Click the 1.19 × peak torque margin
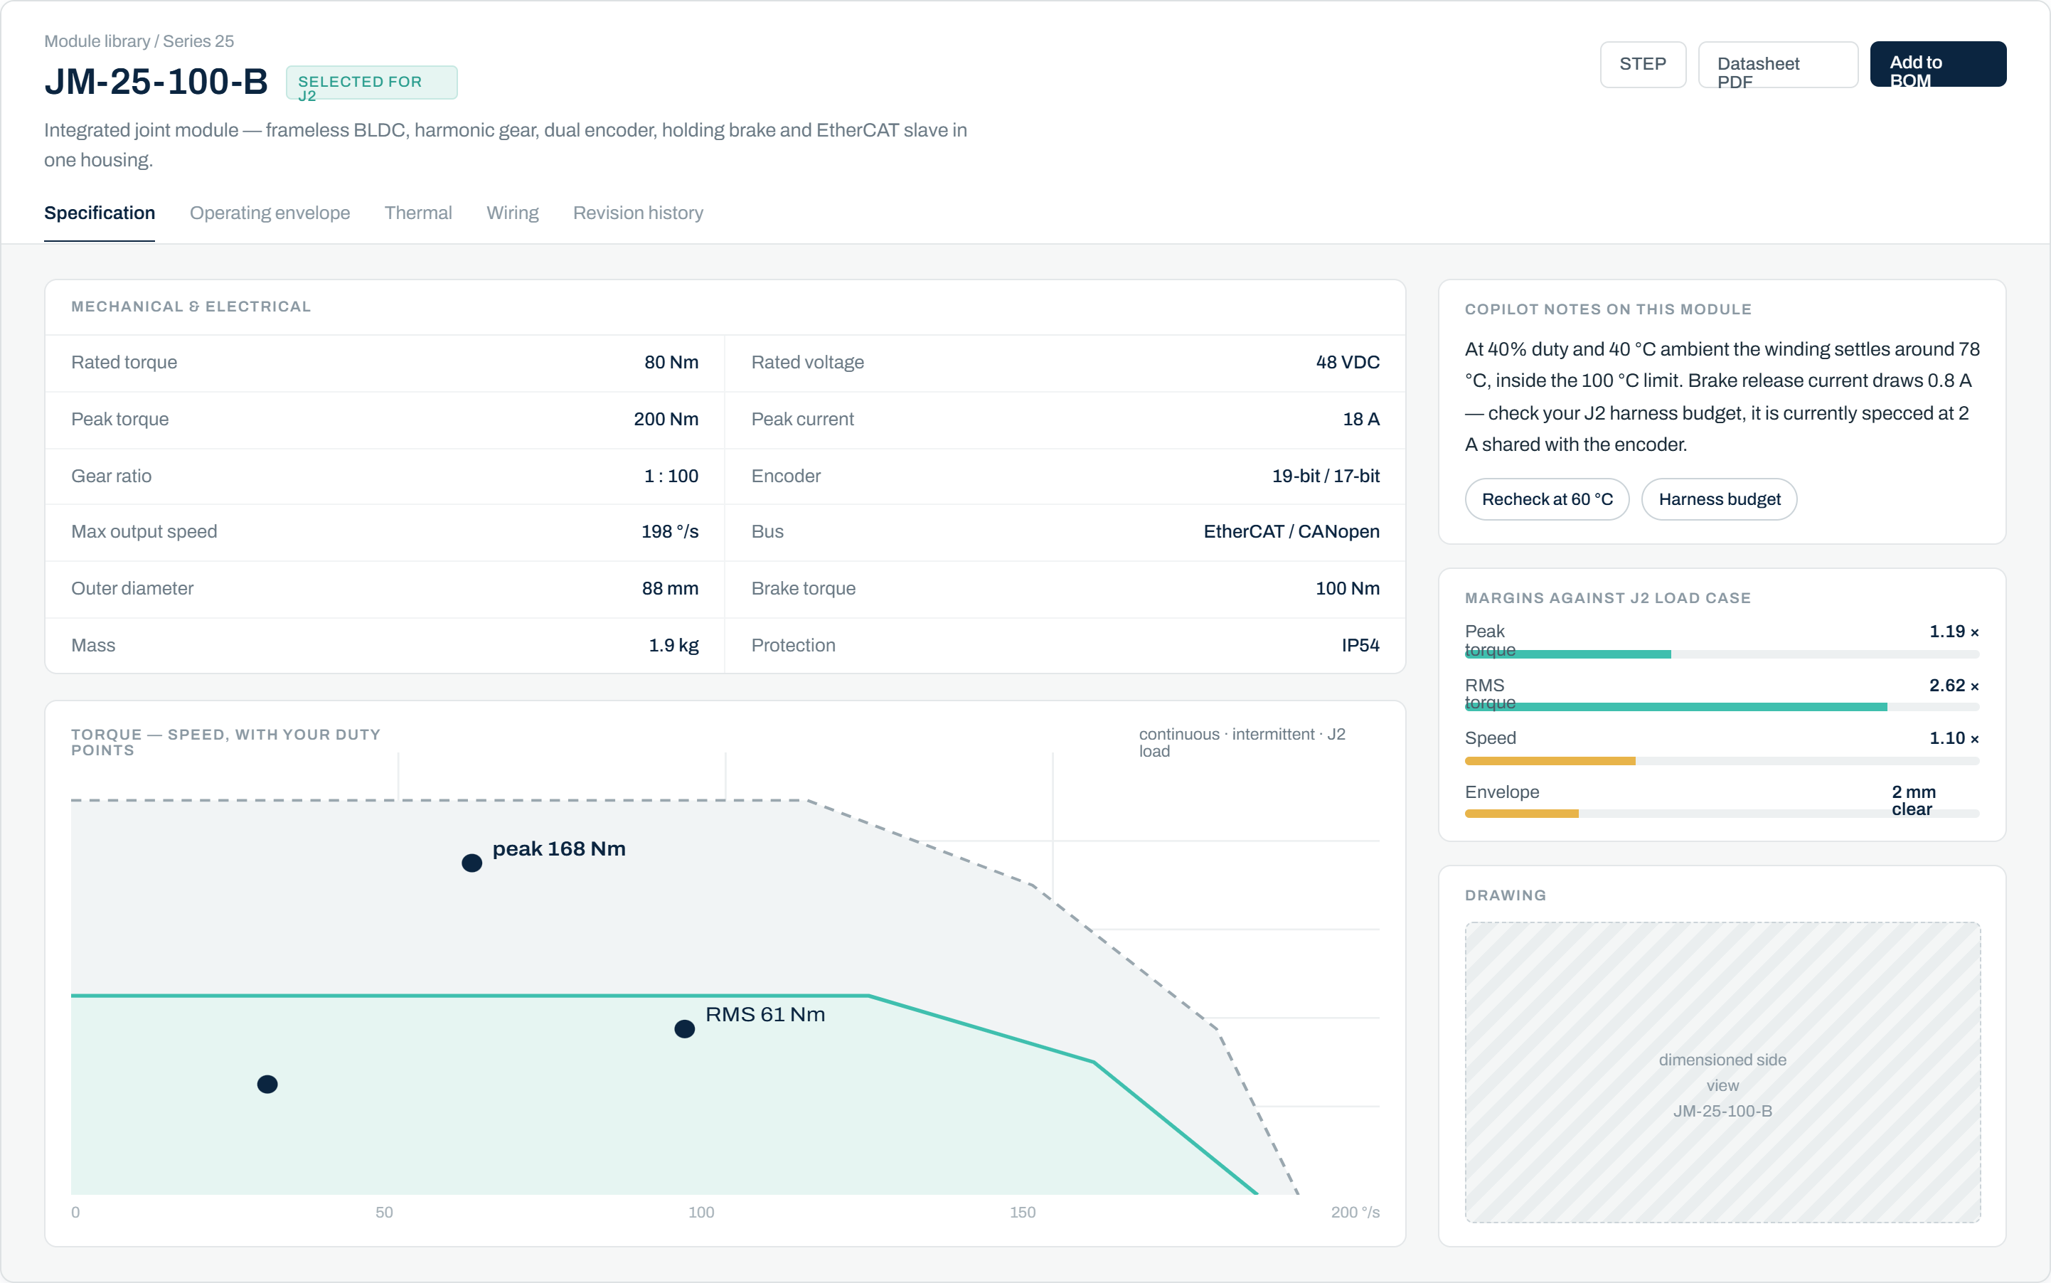 point(1954,632)
